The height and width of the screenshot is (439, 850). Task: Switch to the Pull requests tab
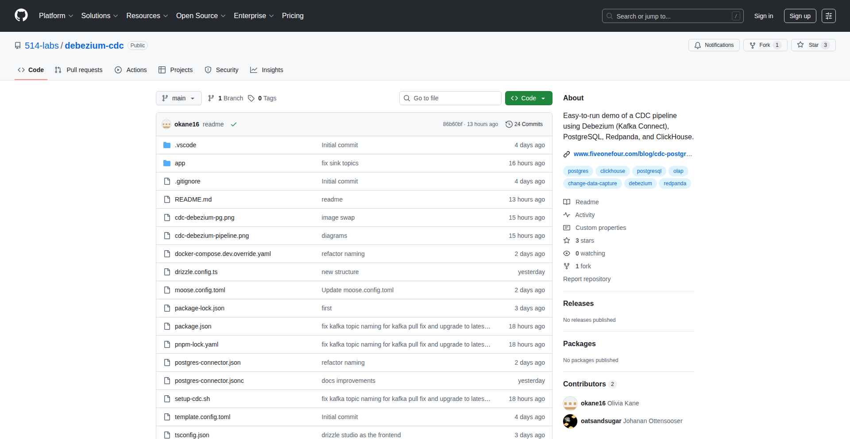tap(79, 70)
